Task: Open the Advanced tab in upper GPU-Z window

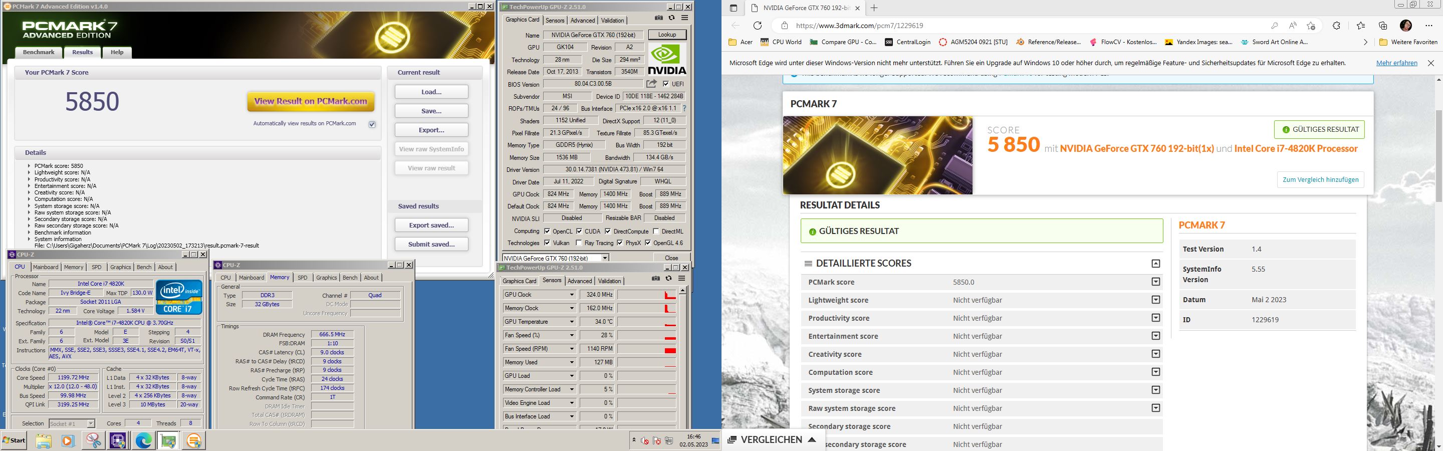Action: (583, 20)
